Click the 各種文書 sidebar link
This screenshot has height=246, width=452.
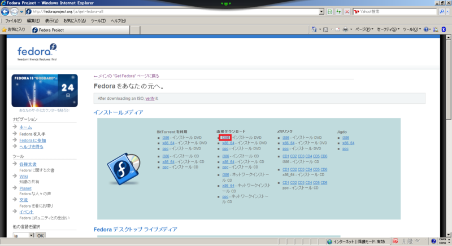(x=28, y=164)
